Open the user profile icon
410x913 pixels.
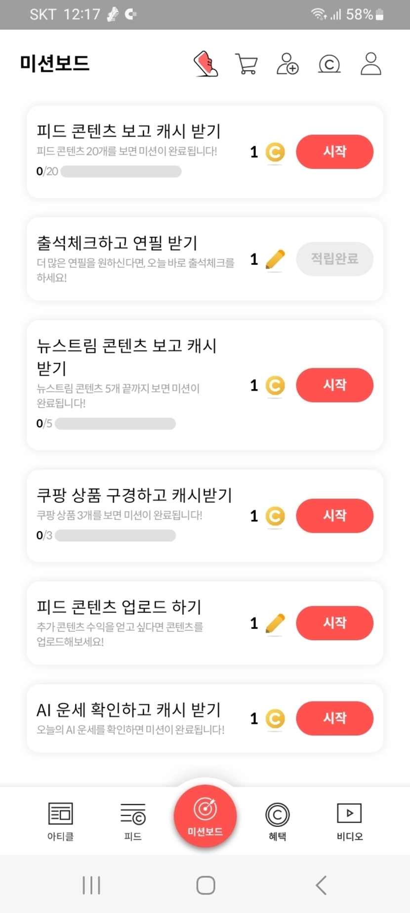tap(370, 64)
